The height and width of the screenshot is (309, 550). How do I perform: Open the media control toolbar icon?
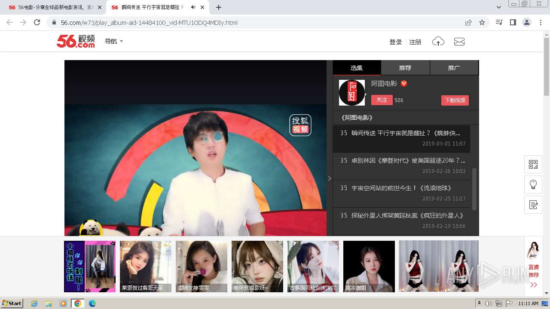[x=499, y=22]
